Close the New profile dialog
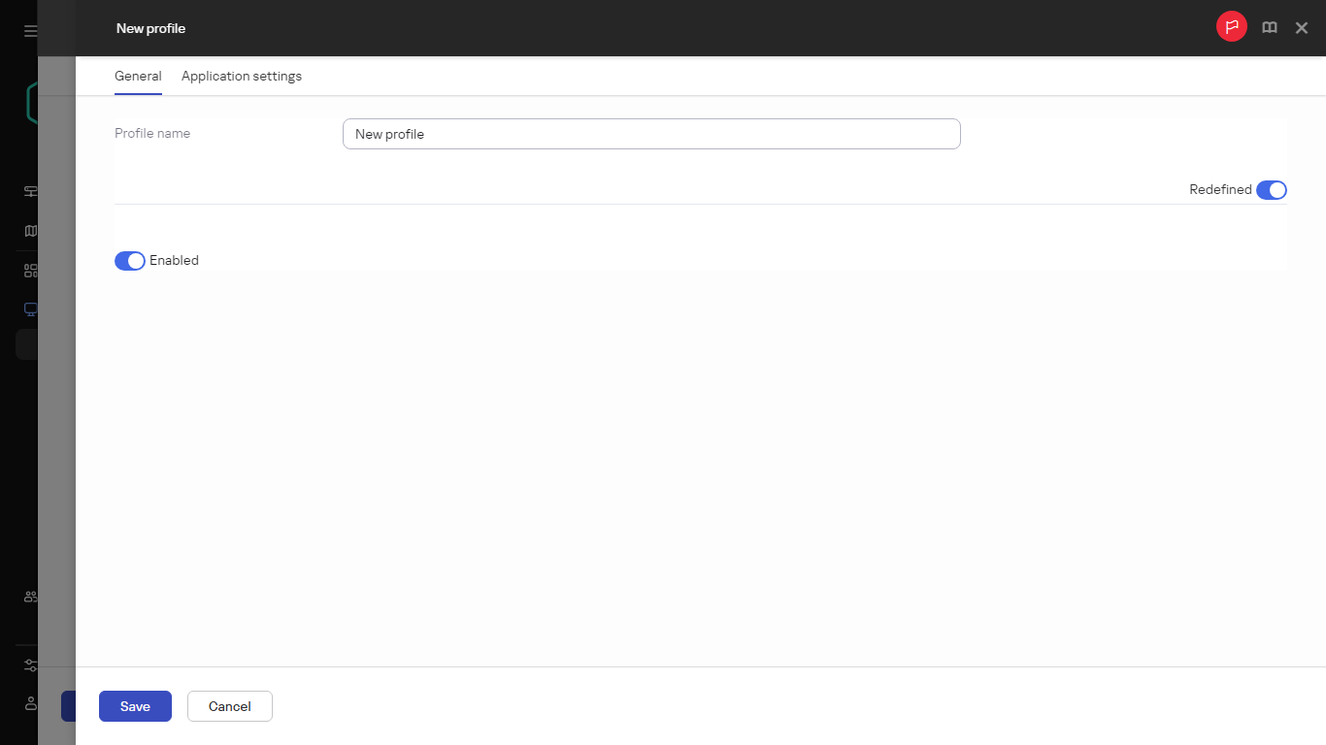Viewport: 1326px width, 745px height. (1301, 27)
